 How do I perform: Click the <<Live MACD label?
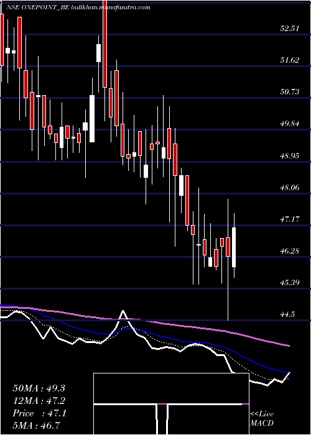tap(262, 419)
